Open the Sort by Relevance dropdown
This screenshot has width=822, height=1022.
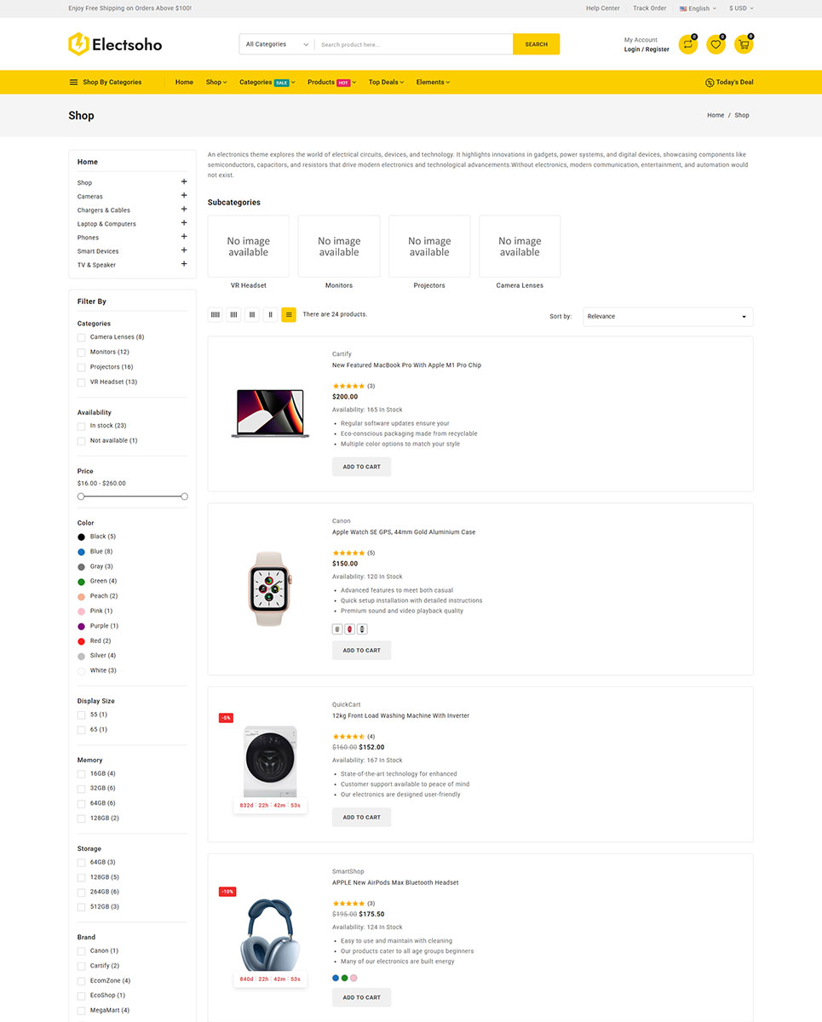point(668,317)
